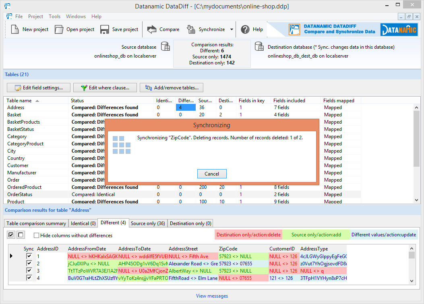The image size is (424, 304).
Task: Click the tables list scroll up arrow
Action: 416,108
